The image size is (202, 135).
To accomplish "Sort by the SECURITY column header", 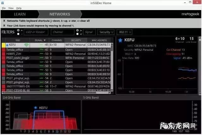I will click(x=76, y=40).
